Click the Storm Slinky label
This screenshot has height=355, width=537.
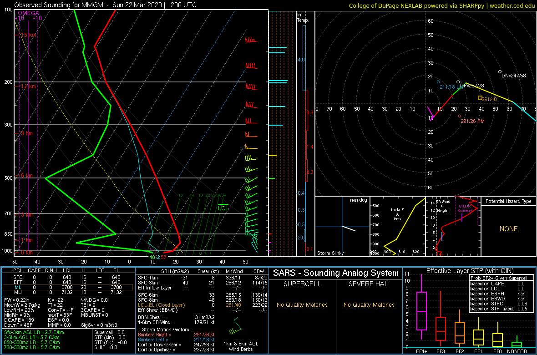[x=330, y=253]
